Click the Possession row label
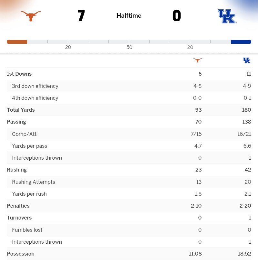This screenshot has width=258, height=262. tap(21, 254)
